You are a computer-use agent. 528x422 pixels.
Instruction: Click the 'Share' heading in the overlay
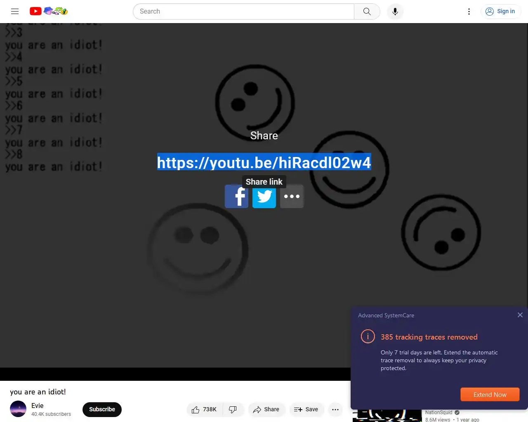coord(264,136)
